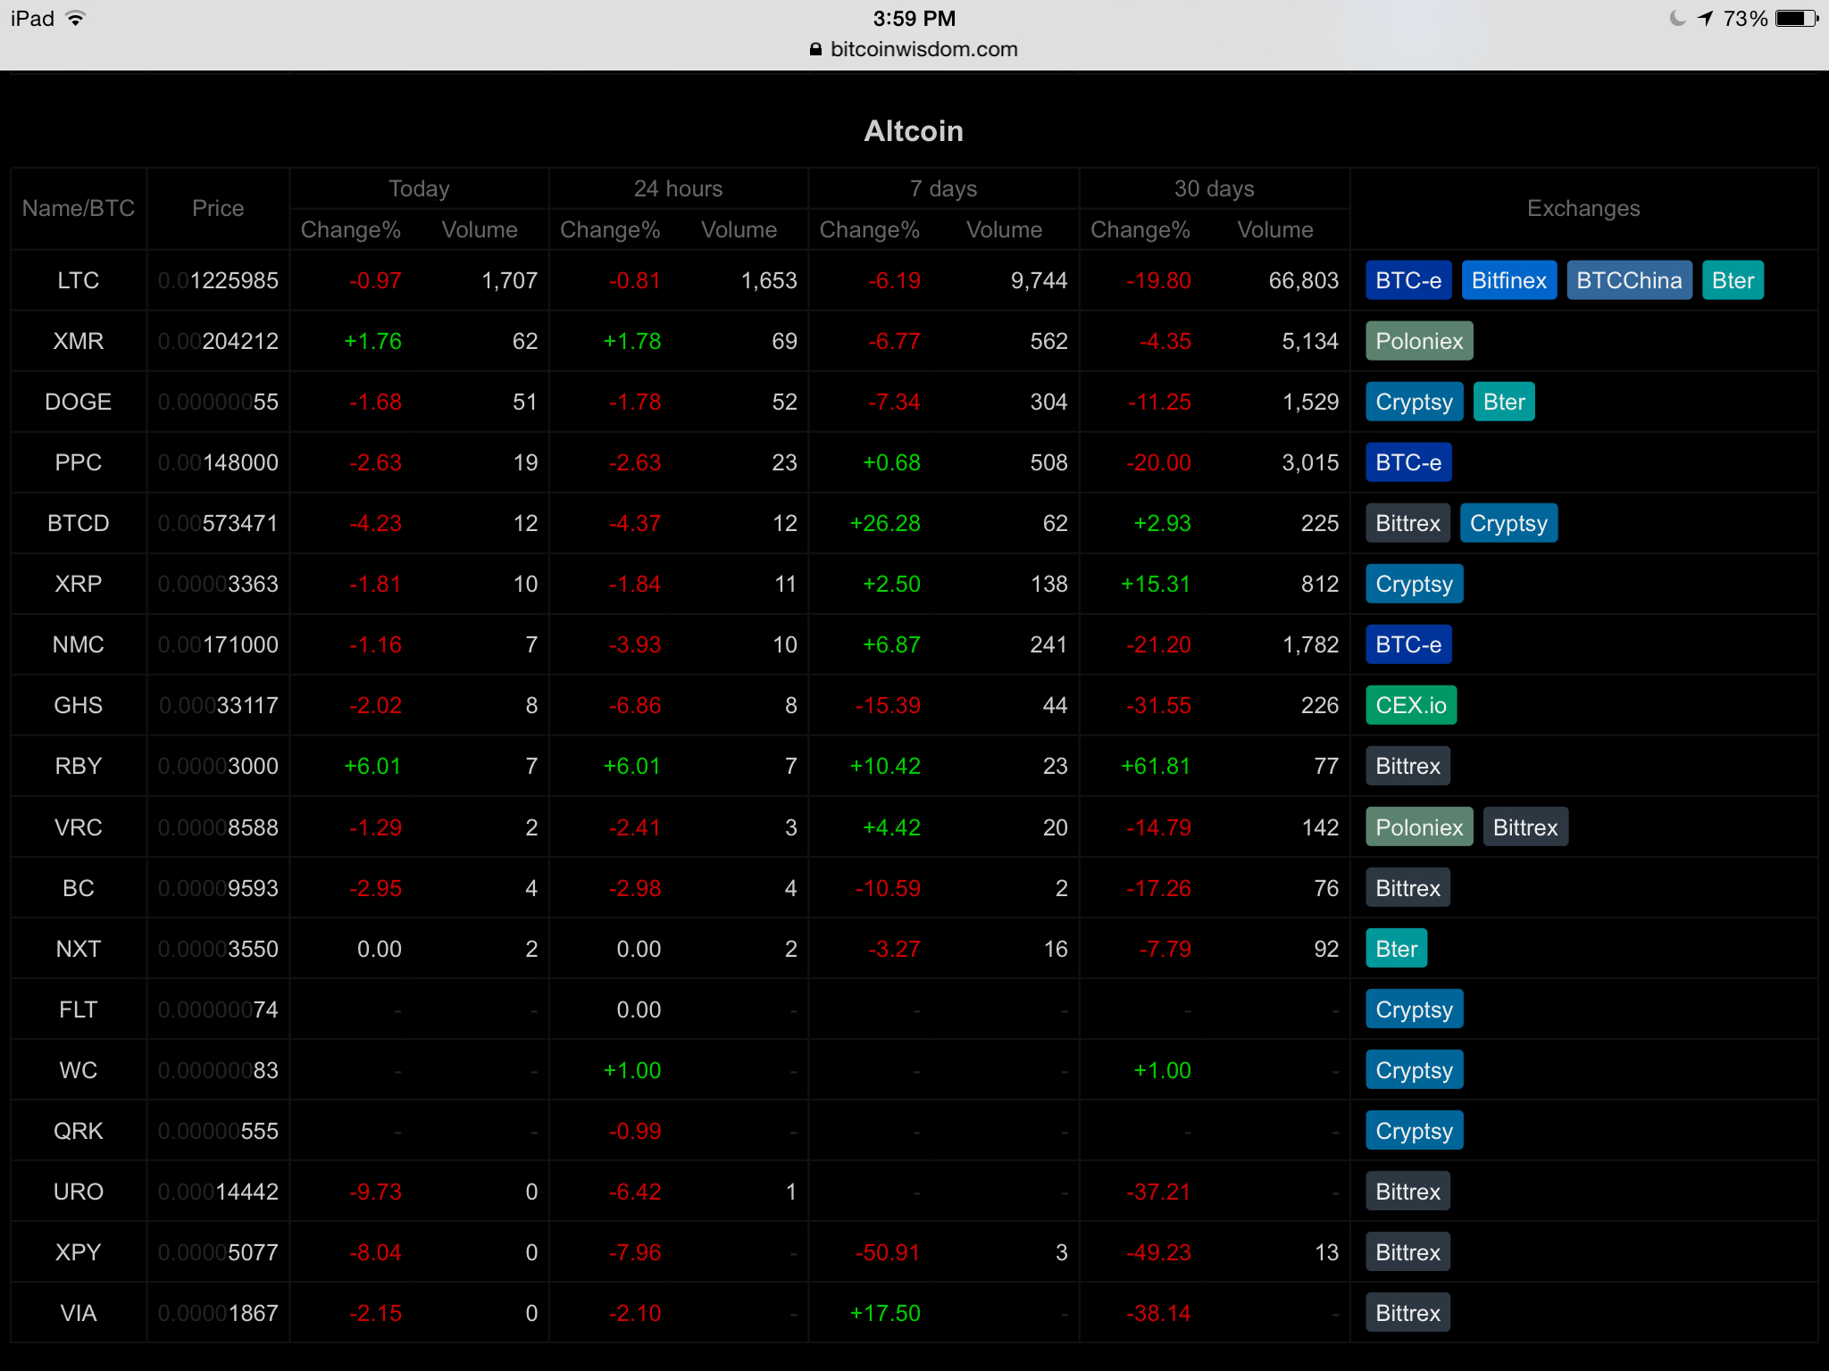Open BTCChina exchange in LTC row
1829x1371 pixels.
[1629, 280]
